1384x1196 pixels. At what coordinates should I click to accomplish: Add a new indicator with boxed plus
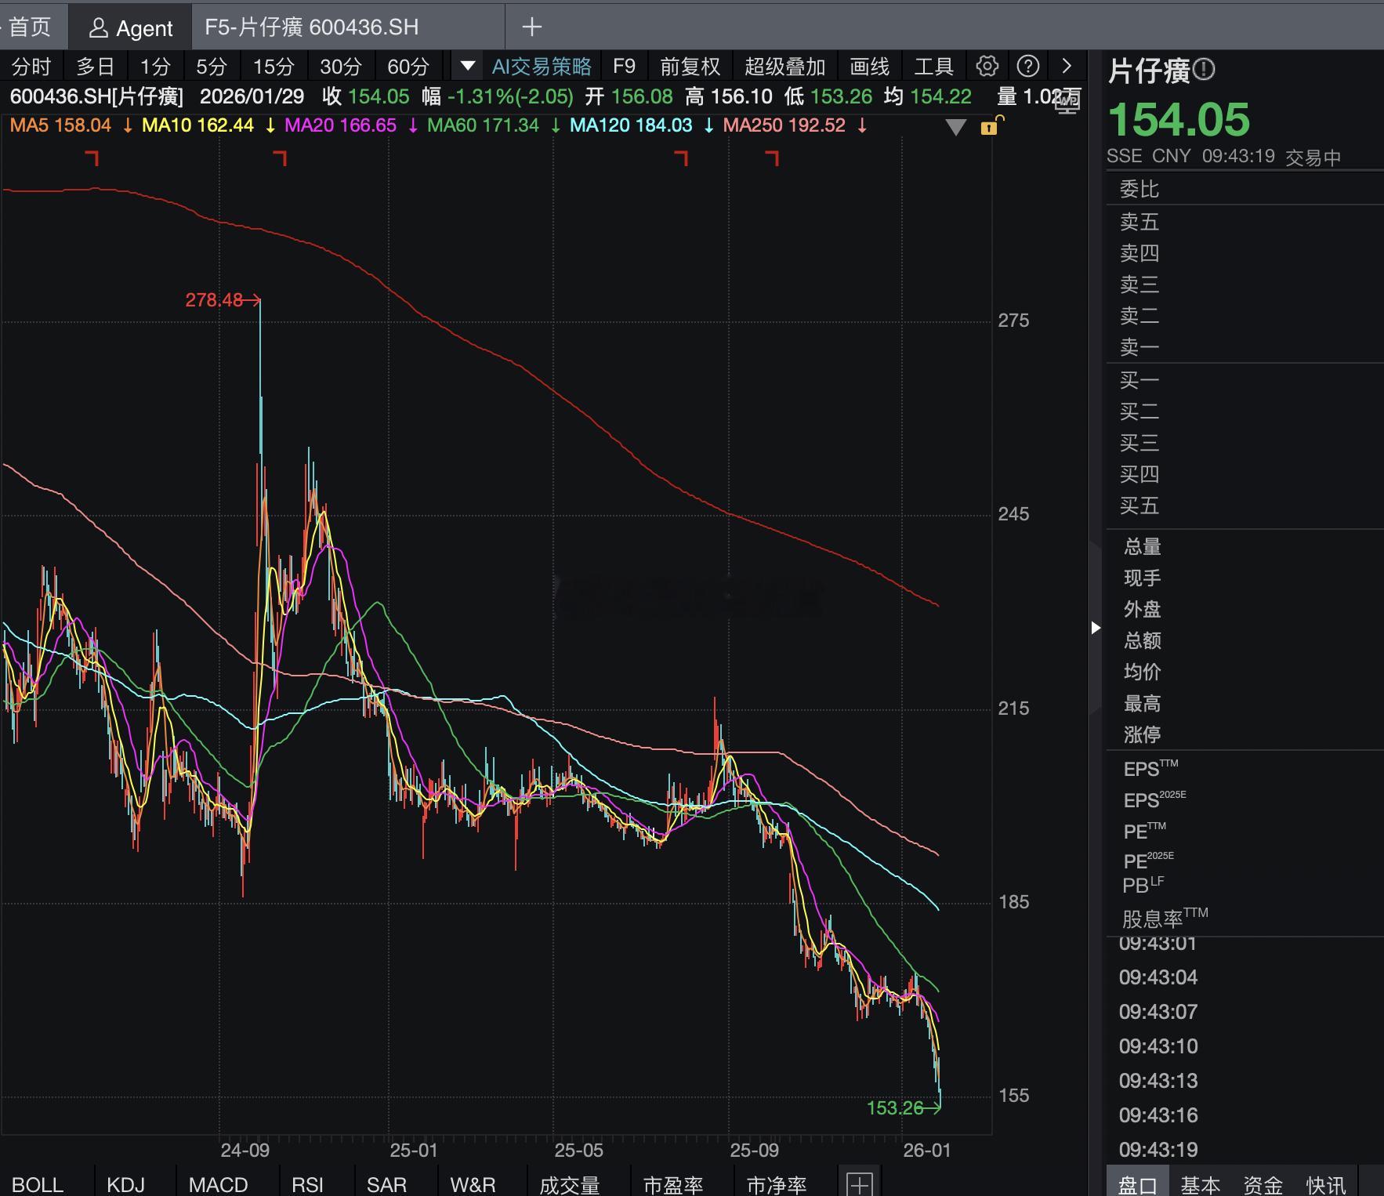click(x=860, y=1183)
